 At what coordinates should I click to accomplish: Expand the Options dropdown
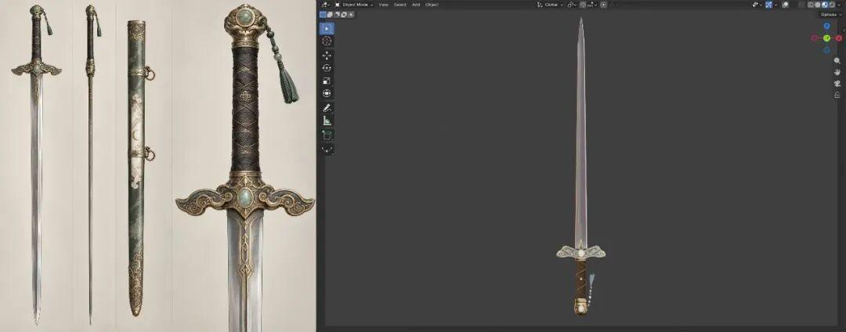coord(831,15)
